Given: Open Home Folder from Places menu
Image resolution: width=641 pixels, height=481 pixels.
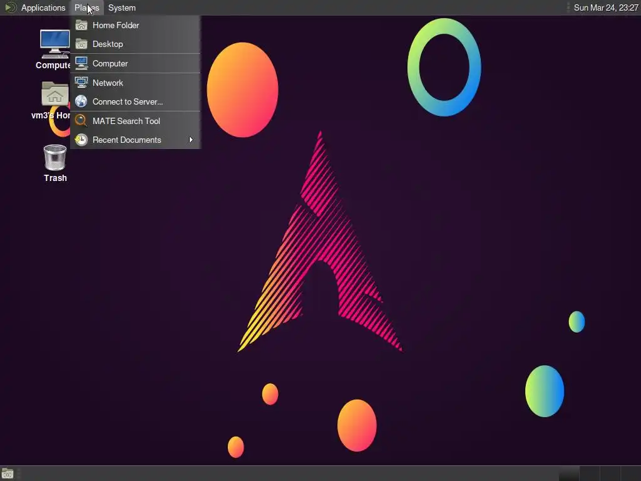Looking at the screenshot, I should click(x=135, y=25).
